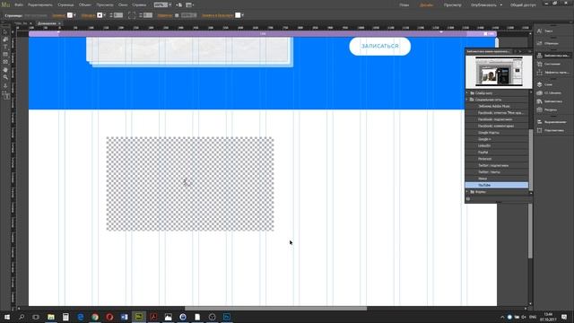Open the scroll effects panel icon
Screen dimensions: 574x323
(540, 73)
